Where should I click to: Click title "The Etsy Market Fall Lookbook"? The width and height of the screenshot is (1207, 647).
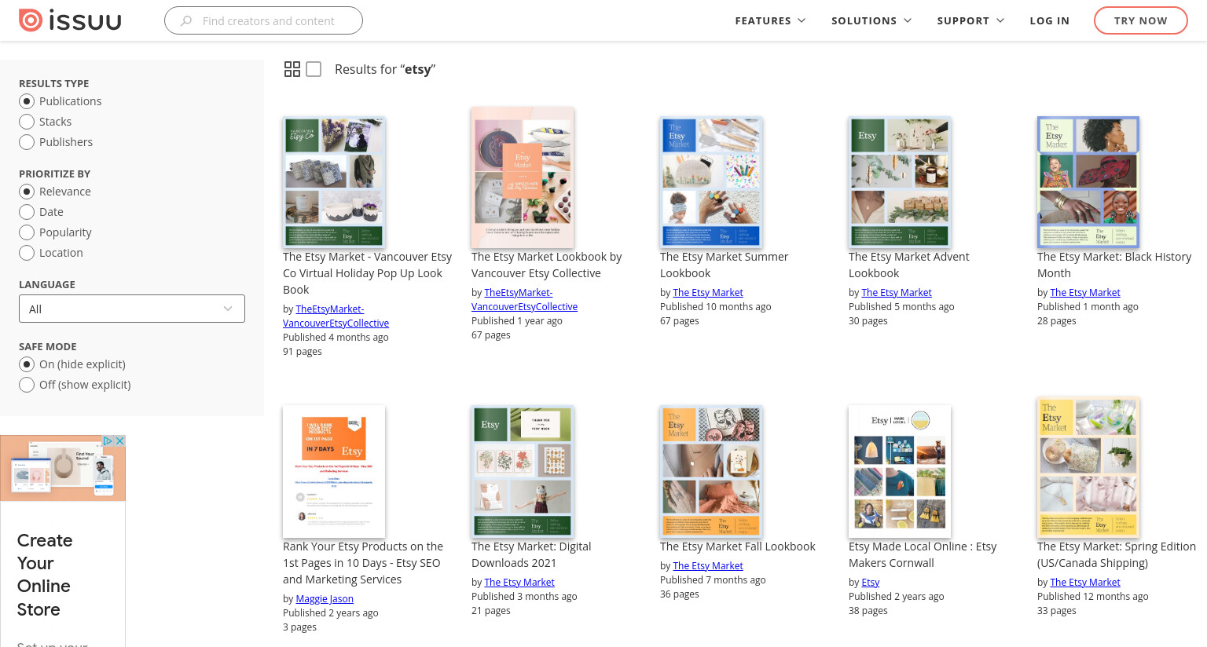pyautogui.click(x=738, y=546)
